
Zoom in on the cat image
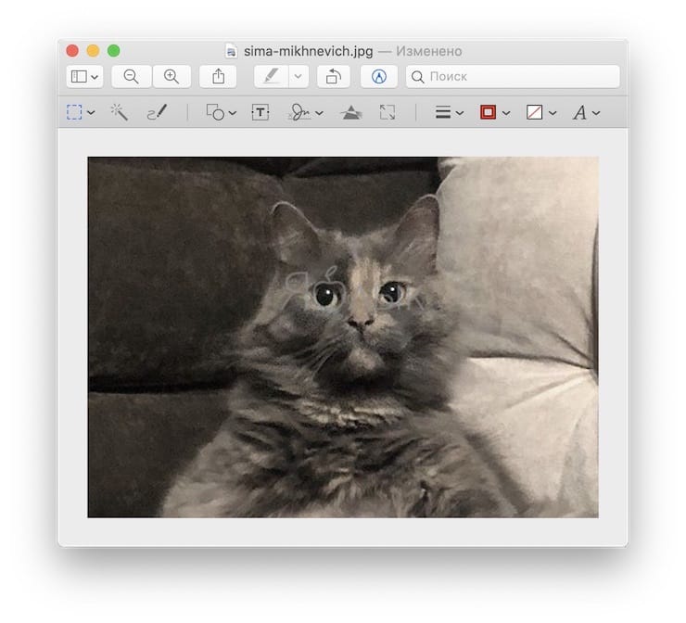(171, 77)
